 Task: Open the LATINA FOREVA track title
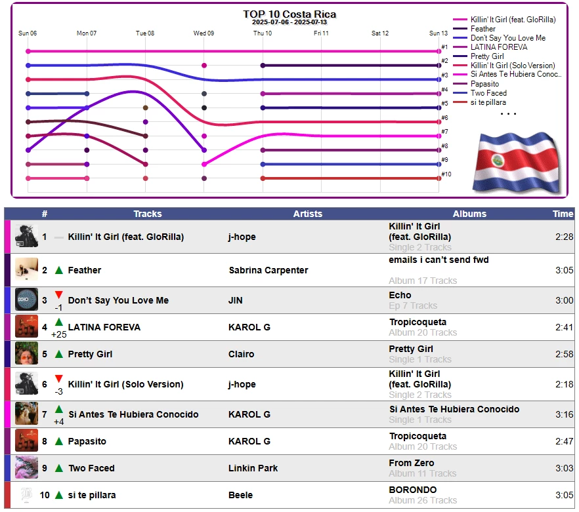click(104, 327)
